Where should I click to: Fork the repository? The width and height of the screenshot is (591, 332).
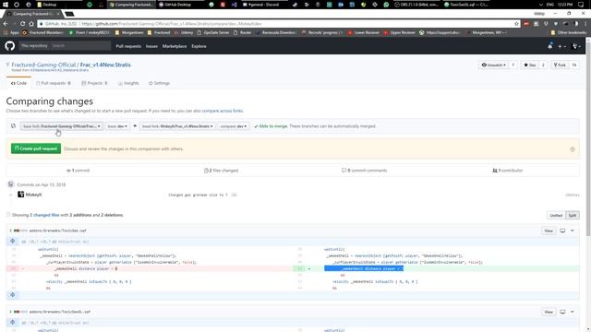click(x=560, y=65)
